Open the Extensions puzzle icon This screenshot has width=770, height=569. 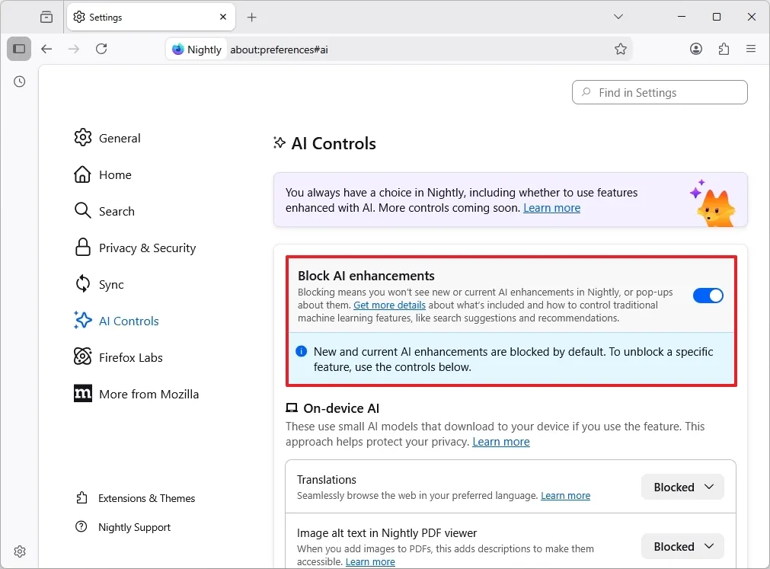tap(724, 49)
